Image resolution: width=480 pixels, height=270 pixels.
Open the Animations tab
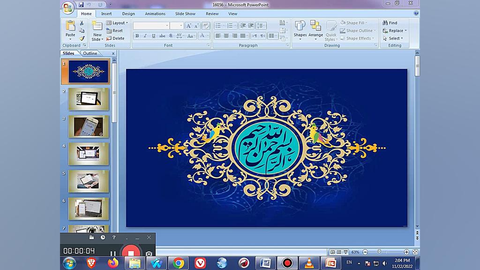pyautogui.click(x=155, y=14)
